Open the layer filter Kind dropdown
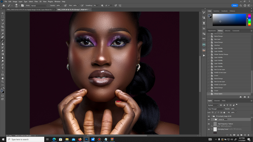This screenshot has height=142, width=253. [213, 105]
